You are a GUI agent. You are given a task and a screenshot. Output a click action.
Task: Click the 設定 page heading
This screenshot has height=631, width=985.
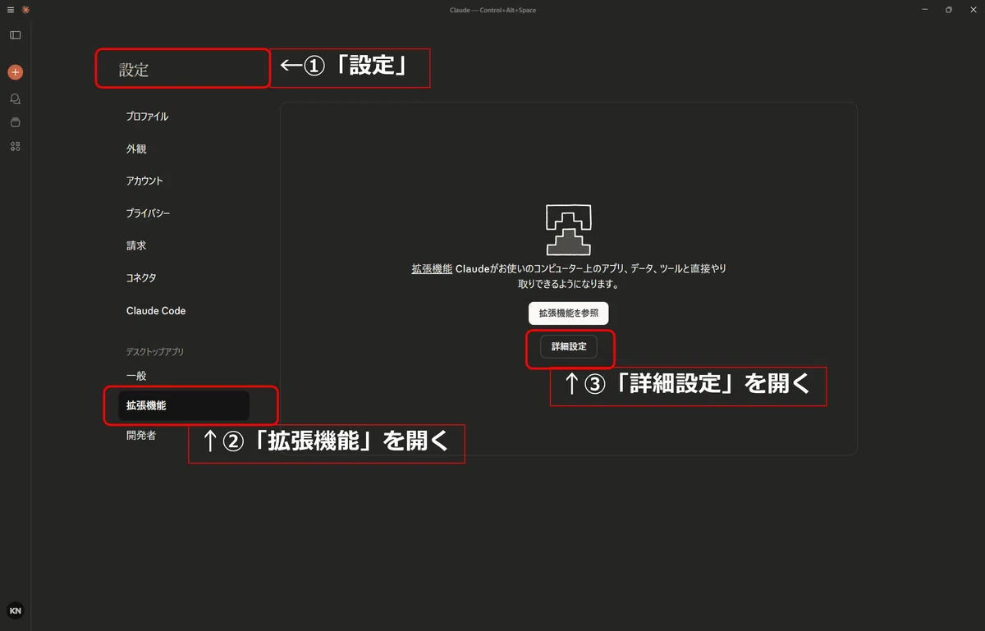coord(134,71)
